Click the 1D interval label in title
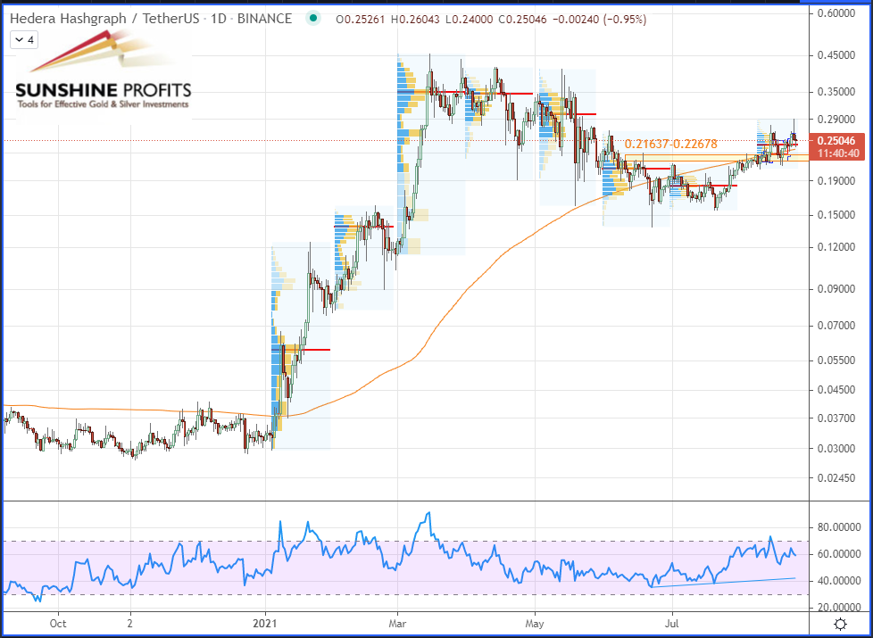 (220, 19)
